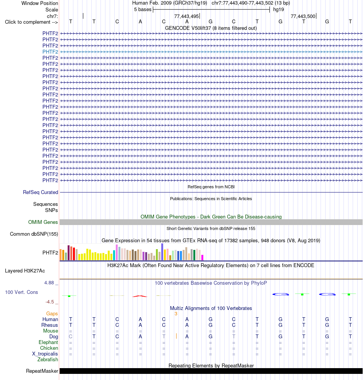Click the GENCODE V50lift37 track title

[211, 28]
